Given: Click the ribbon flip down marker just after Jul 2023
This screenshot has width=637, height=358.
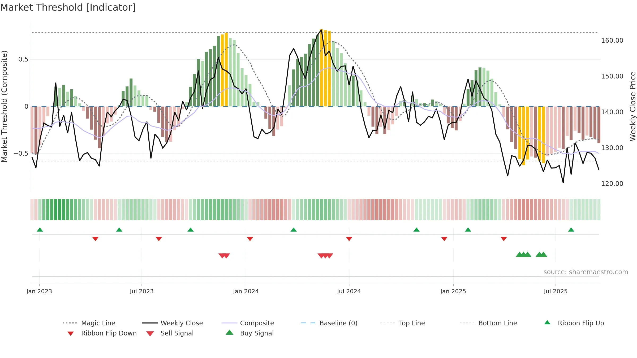Looking at the screenshot, I should pos(159,239).
